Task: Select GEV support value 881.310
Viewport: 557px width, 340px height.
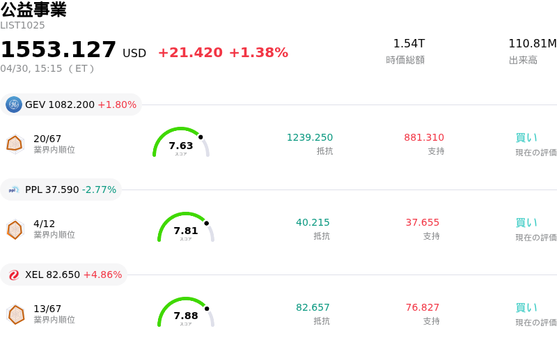Action: pos(424,137)
